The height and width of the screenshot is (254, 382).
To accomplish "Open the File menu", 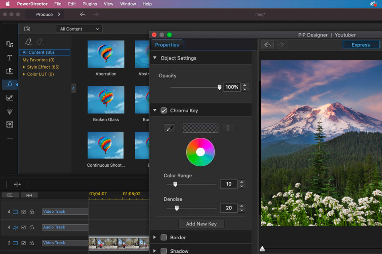I will (x=58, y=4).
